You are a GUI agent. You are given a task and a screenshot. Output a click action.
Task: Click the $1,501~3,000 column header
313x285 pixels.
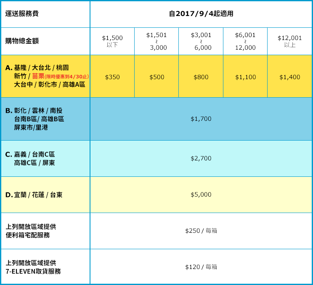pyautogui.click(x=156, y=41)
